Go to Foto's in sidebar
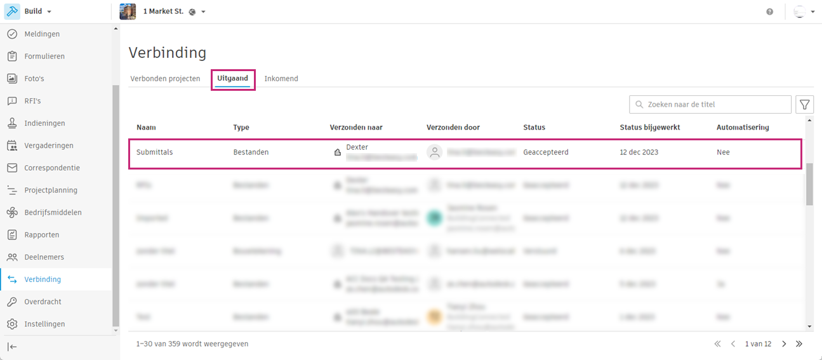This screenshot has width=822, height=360. (x=34, y=79)
